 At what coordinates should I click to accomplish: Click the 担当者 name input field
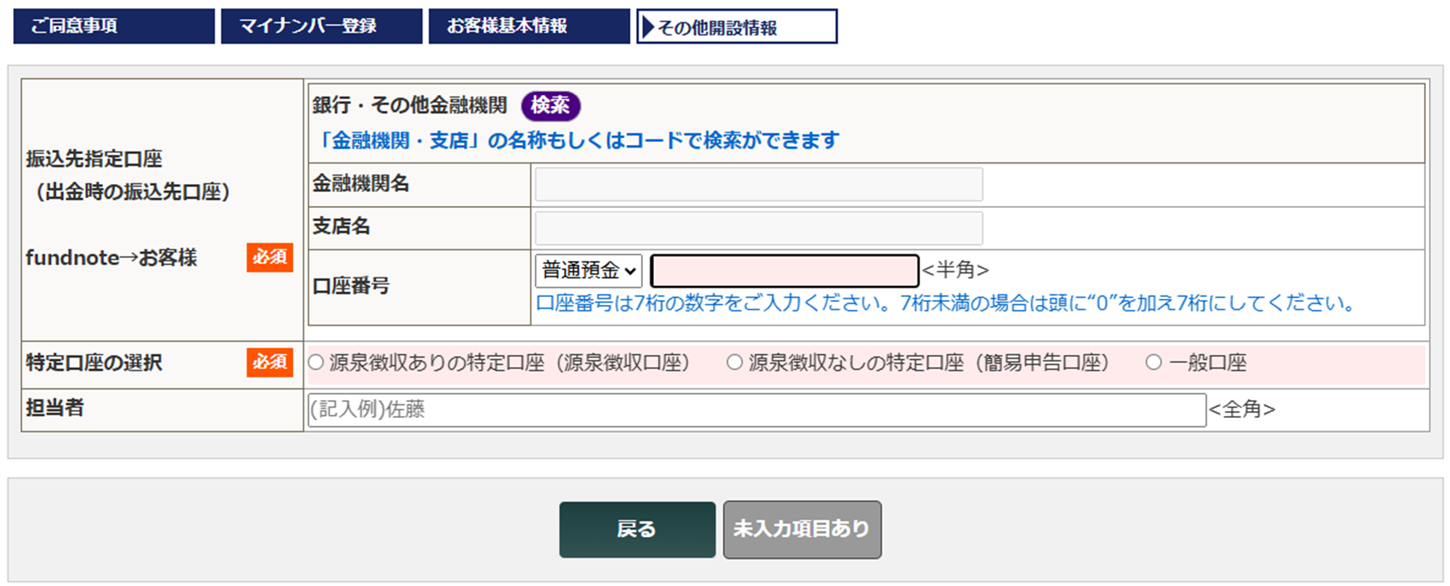[756, 410]
